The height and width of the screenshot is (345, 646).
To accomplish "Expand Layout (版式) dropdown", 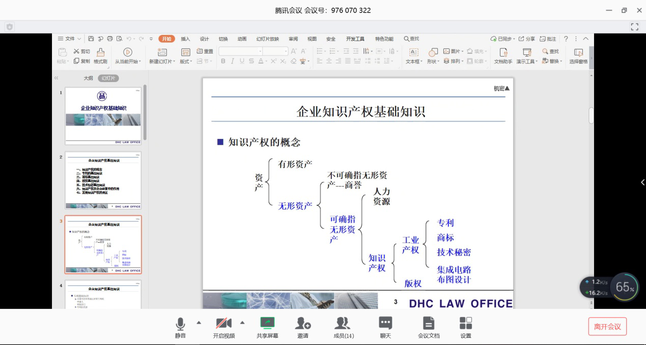I will point(186,56).
